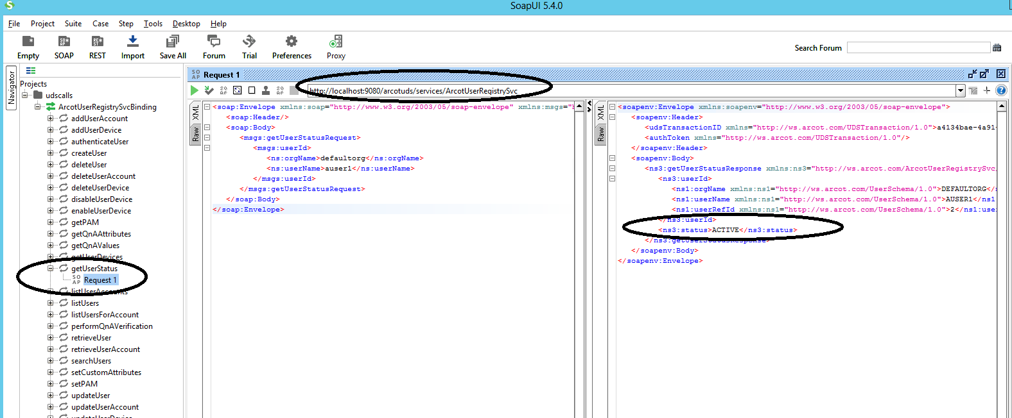Switch request editor to Raw tab
The width and height of the screenshot is (1012, 418).
[x=196, y=134]
